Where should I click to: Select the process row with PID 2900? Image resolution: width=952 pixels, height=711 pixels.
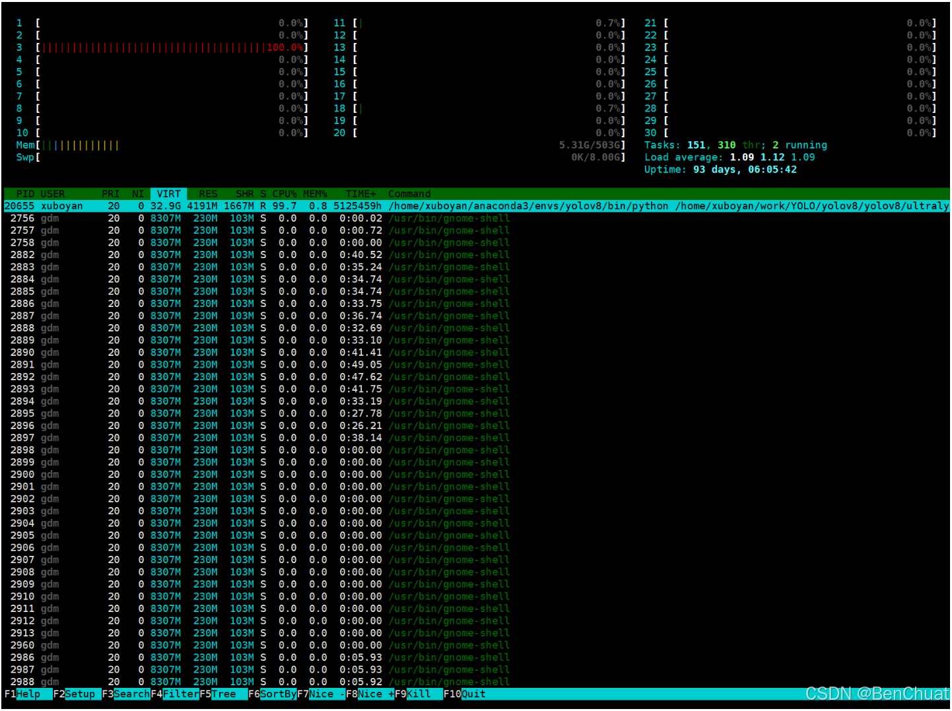pos(476,474)
